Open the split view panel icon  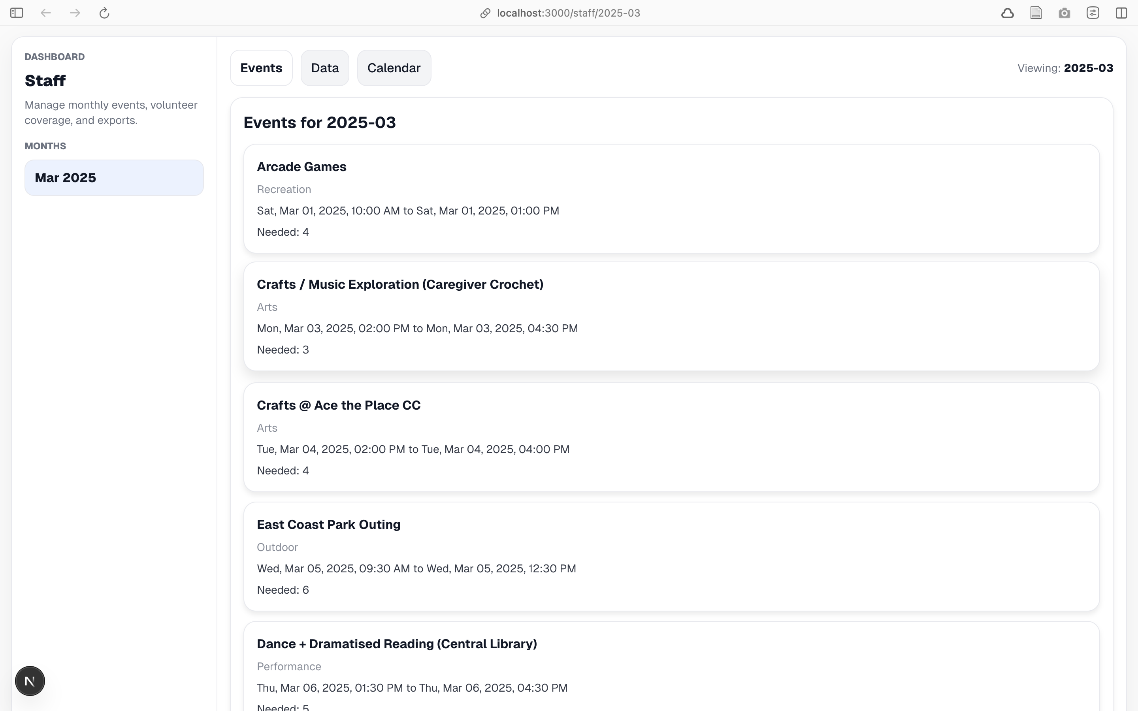coord(1121,13)
